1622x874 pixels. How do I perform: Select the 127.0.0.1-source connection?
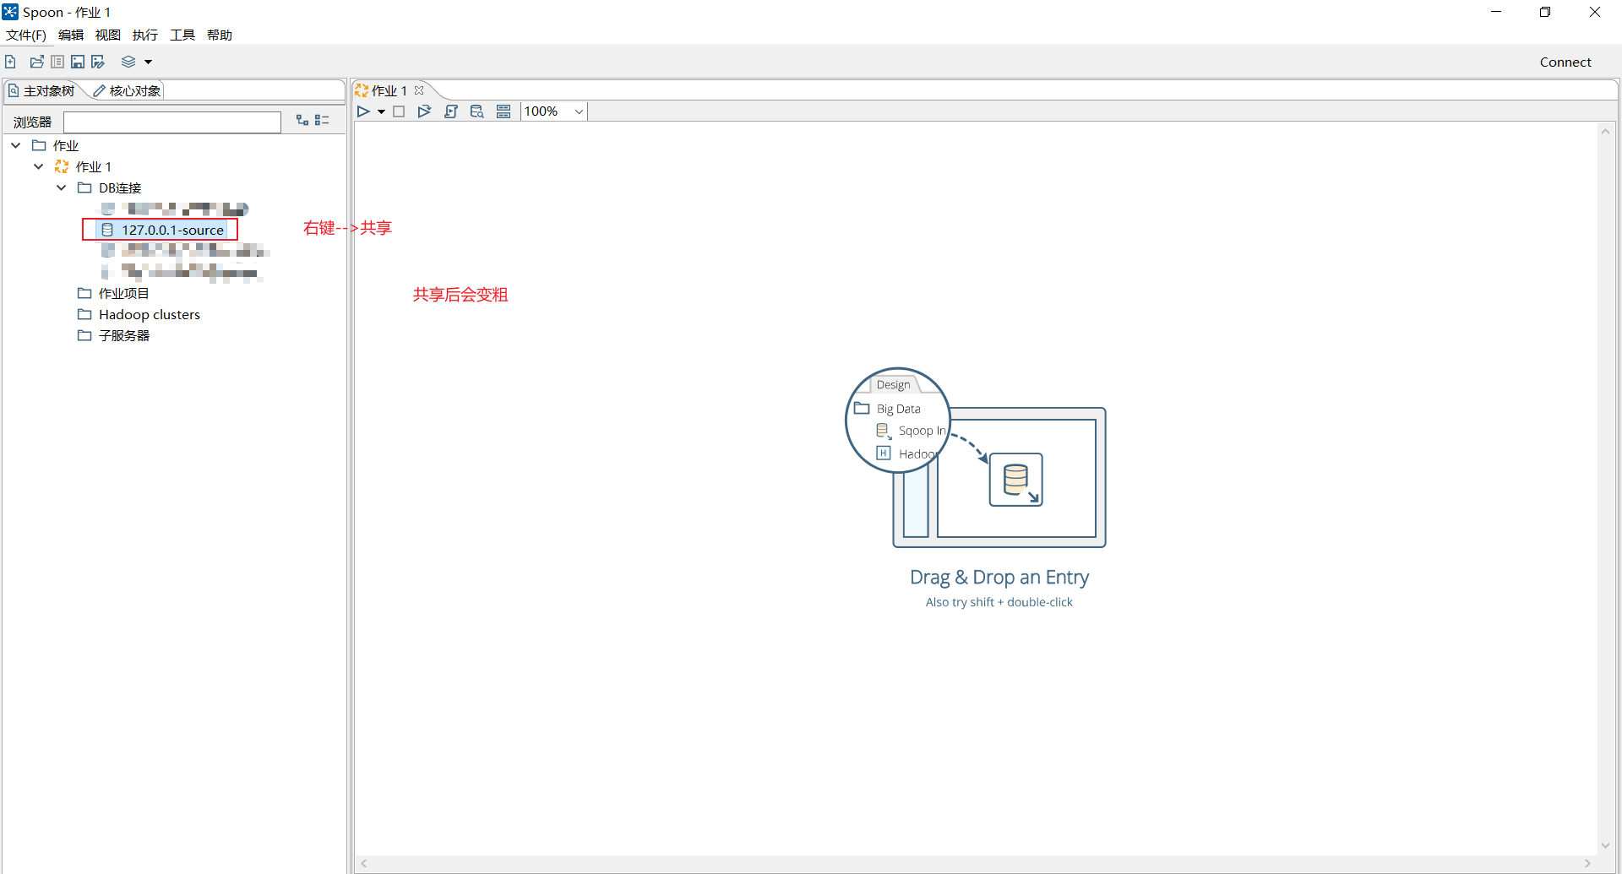[163, 230]
